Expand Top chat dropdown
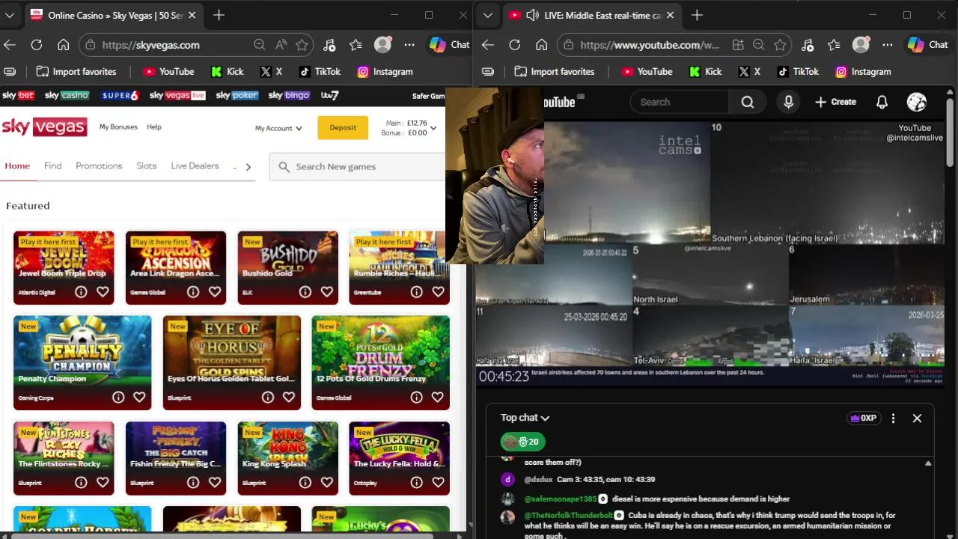The height and width of the screenshot is (539, 958). 525,418
